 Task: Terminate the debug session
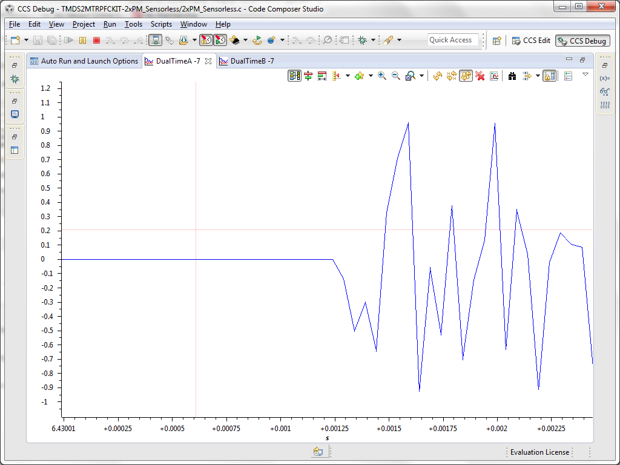point(96,41)
